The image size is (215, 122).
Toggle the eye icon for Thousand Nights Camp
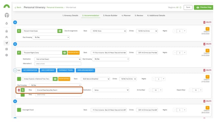tap(64, 53)
